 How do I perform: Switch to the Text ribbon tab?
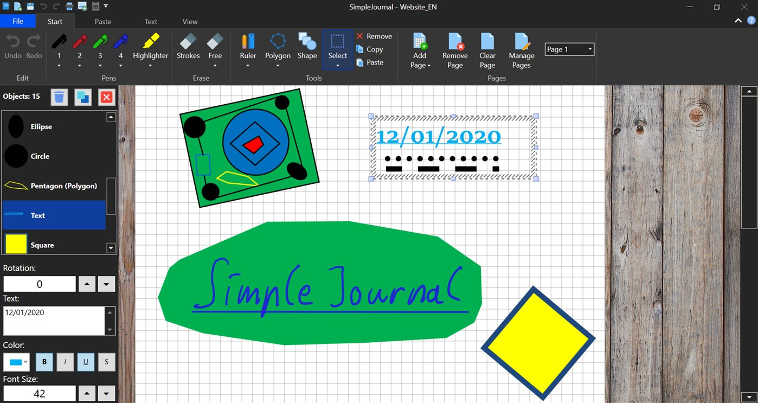click(x=151, y=21)
